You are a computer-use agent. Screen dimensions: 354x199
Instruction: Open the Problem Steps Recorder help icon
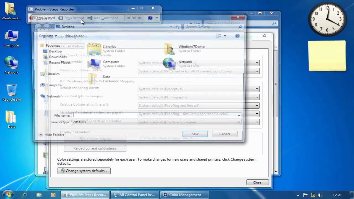tap(150, 18)
